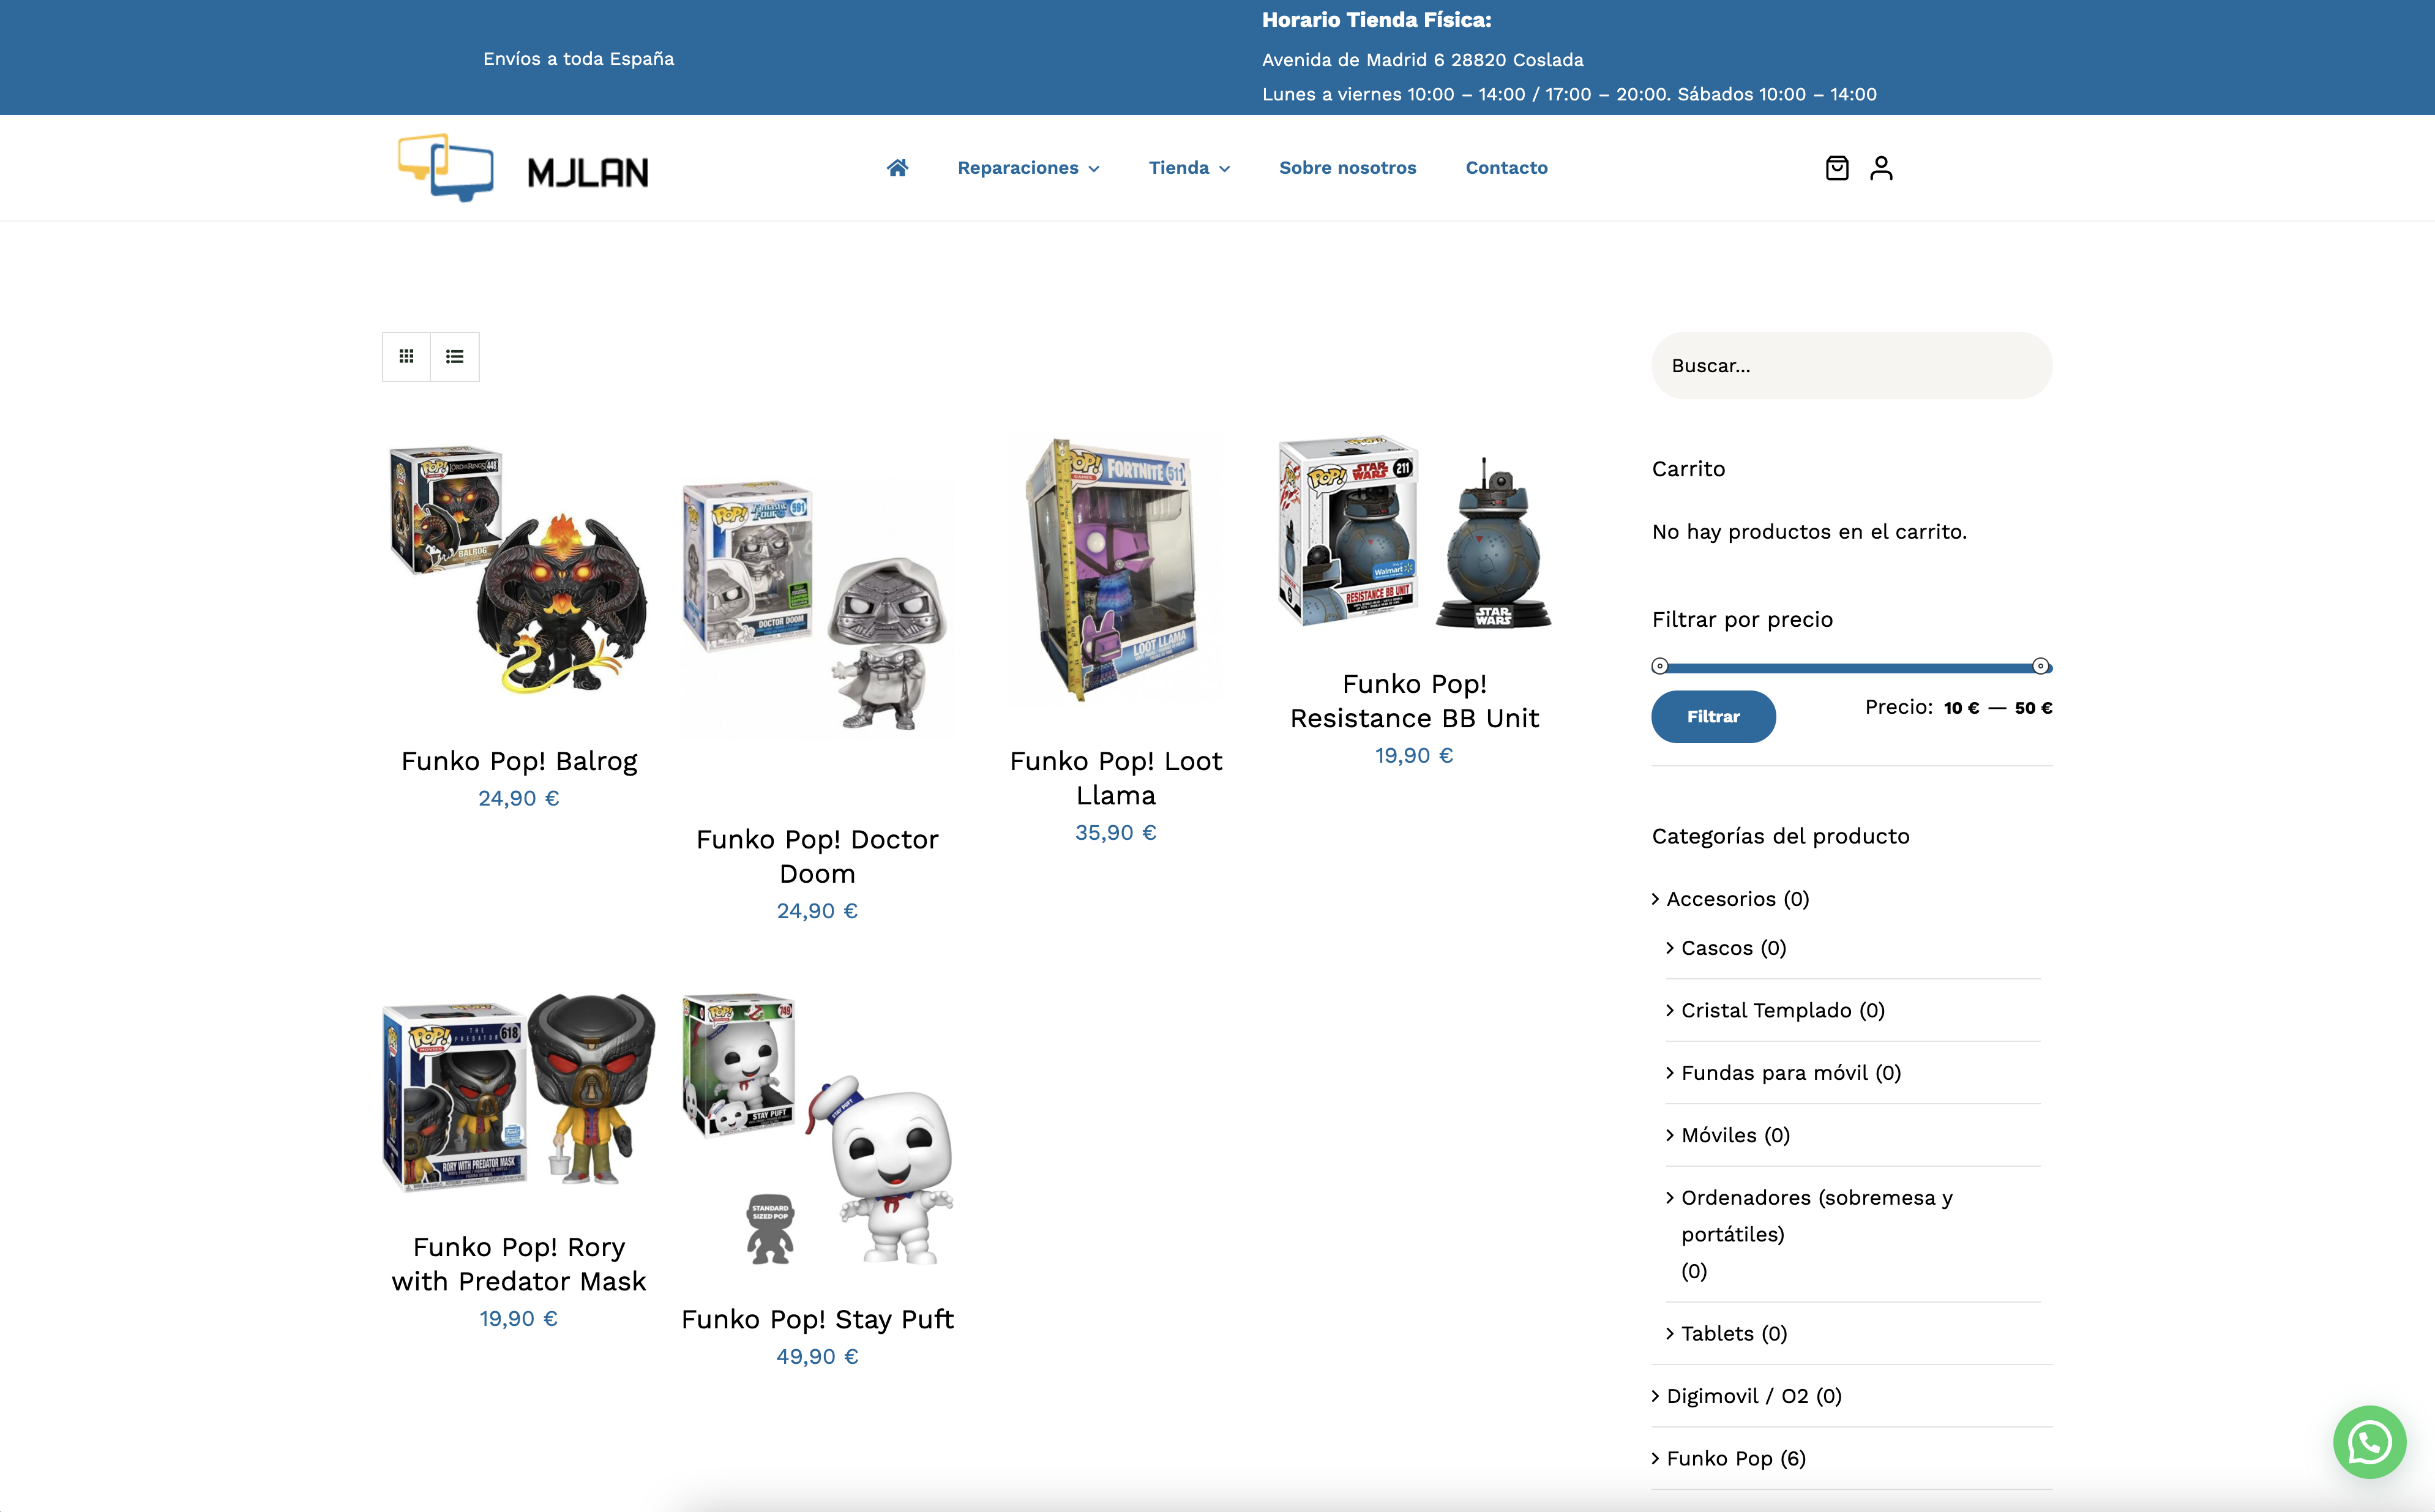The width and height of the screenshot is (2435, 1512).
Task: Expand the Tienda dropdown menu
Action: pyautogui.click(x=1189, y=168)
